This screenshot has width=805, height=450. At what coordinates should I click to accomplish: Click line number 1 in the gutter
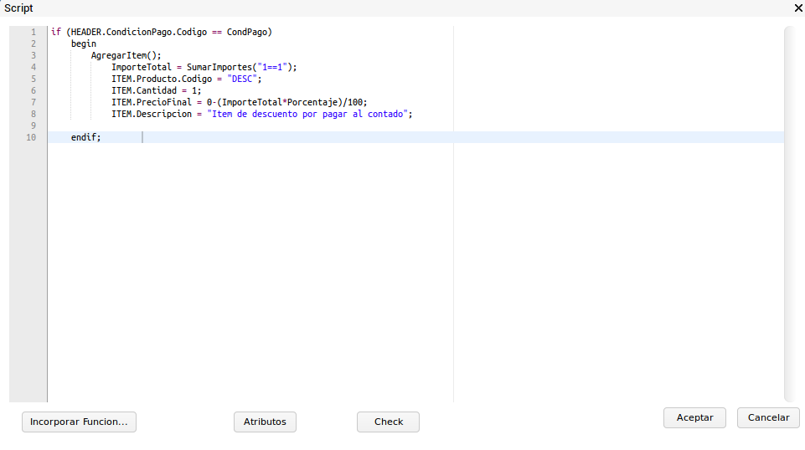[33, 32]
